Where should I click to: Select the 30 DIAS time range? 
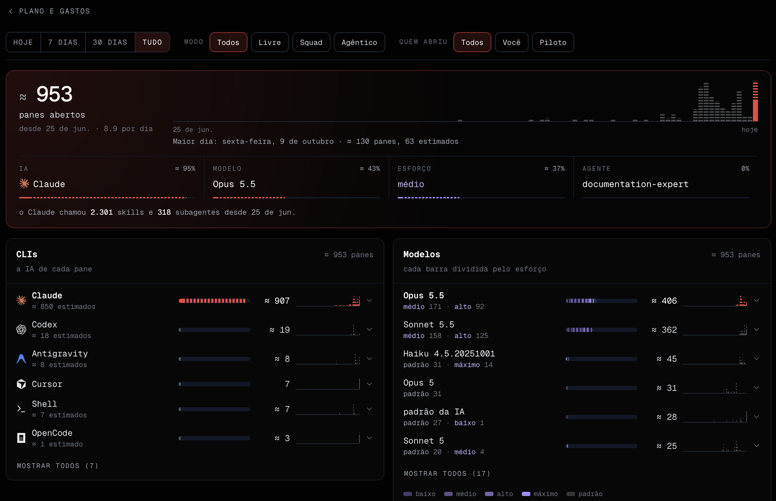pyautogui.click(x=110, y=42)
